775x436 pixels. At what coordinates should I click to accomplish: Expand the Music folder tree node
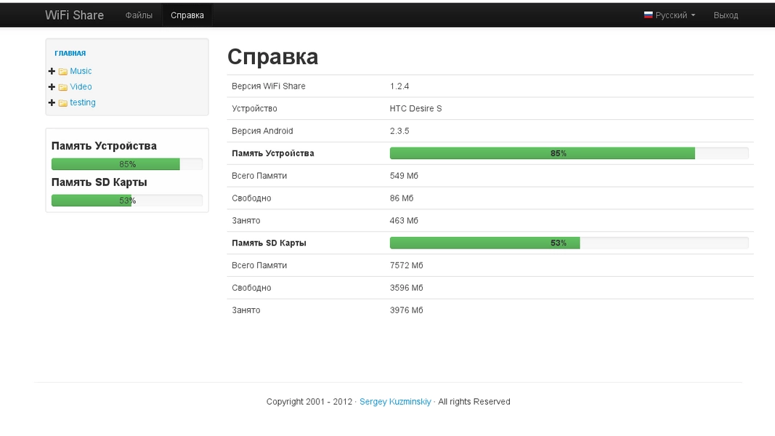[x=52, y=71]
